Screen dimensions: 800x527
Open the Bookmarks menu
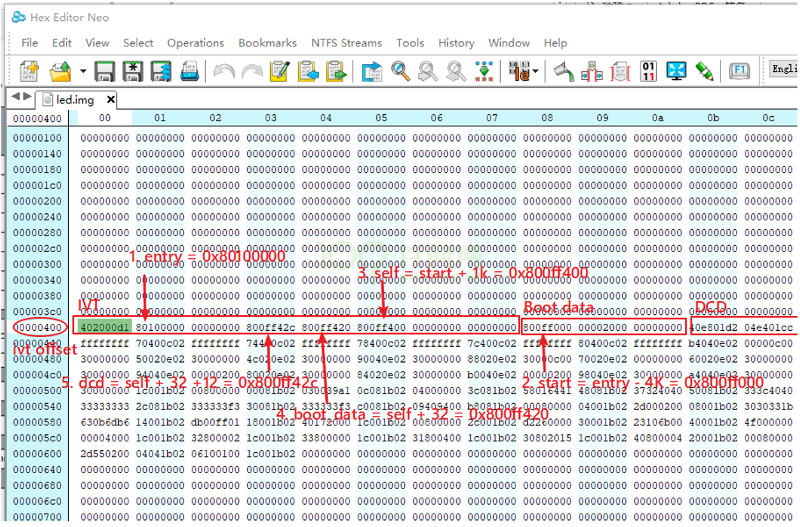(x=268, y=43)
